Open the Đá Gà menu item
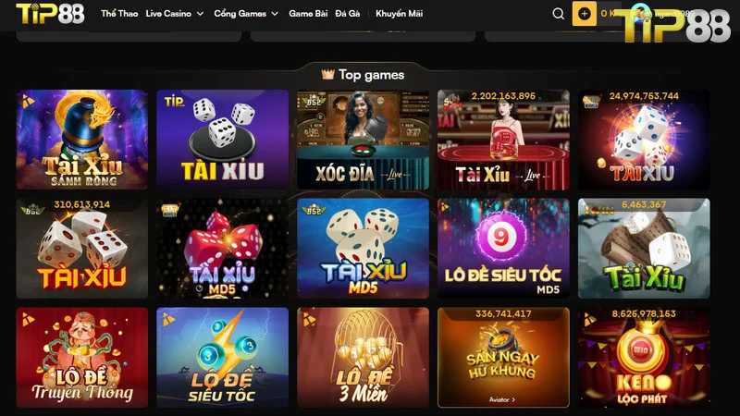740x416 pixels. [348, 14]
